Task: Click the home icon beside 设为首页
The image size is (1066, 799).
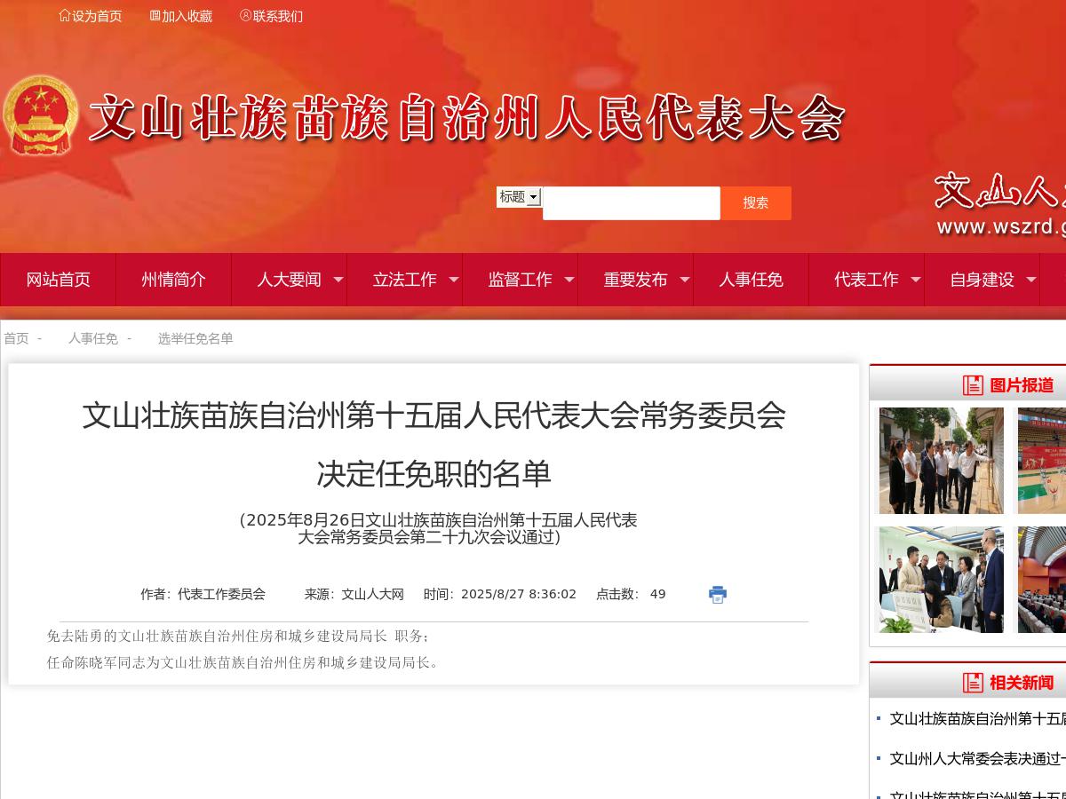Action: pos(64,16)
